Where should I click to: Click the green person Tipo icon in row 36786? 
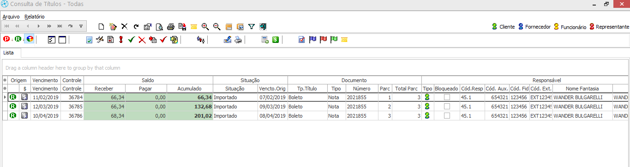click(x=427, y=115)
